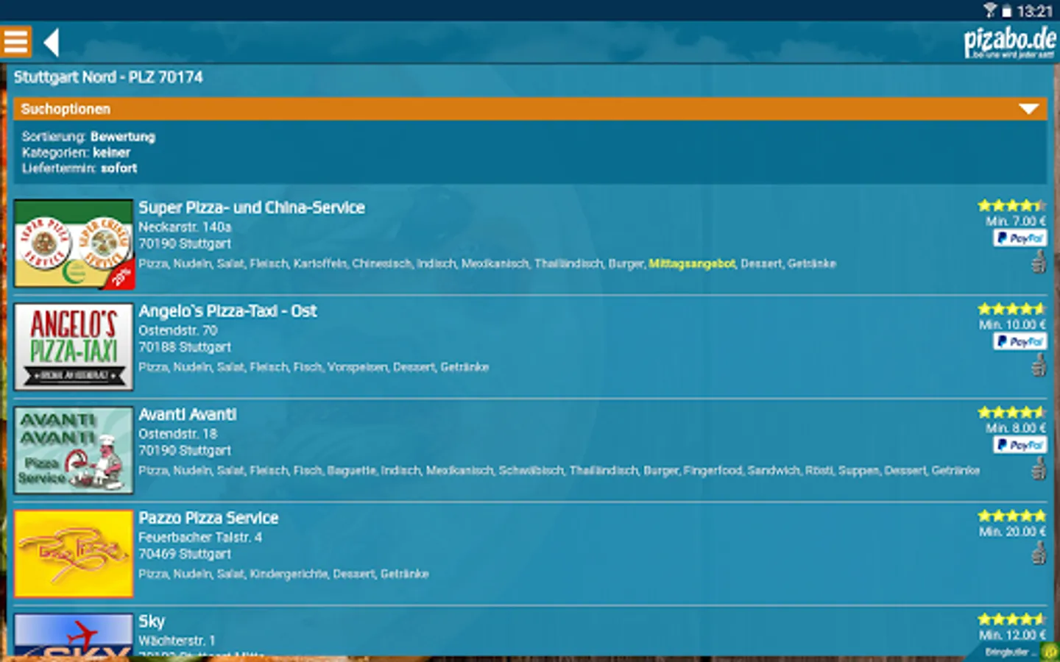Click Stuttgart Nord - PLZ 70174 heading

(x=108, y=77)
